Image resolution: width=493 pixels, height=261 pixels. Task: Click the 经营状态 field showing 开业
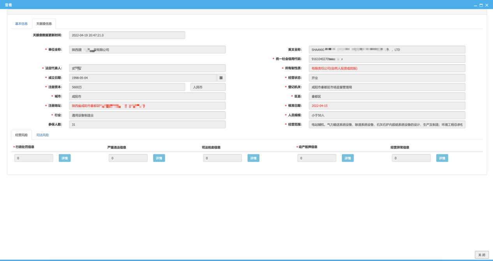point(387,78)
